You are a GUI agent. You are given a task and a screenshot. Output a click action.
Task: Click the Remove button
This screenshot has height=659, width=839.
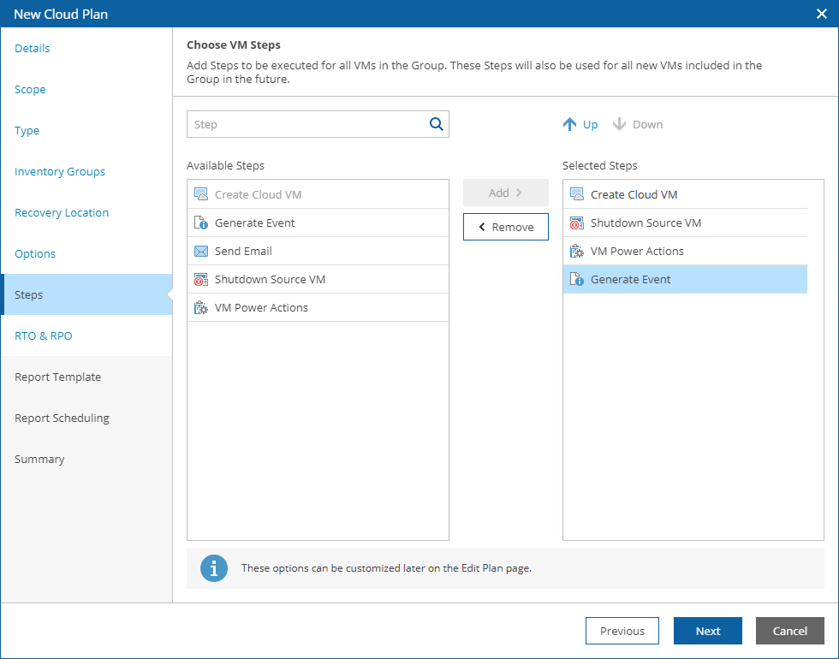tap(505, 227)
